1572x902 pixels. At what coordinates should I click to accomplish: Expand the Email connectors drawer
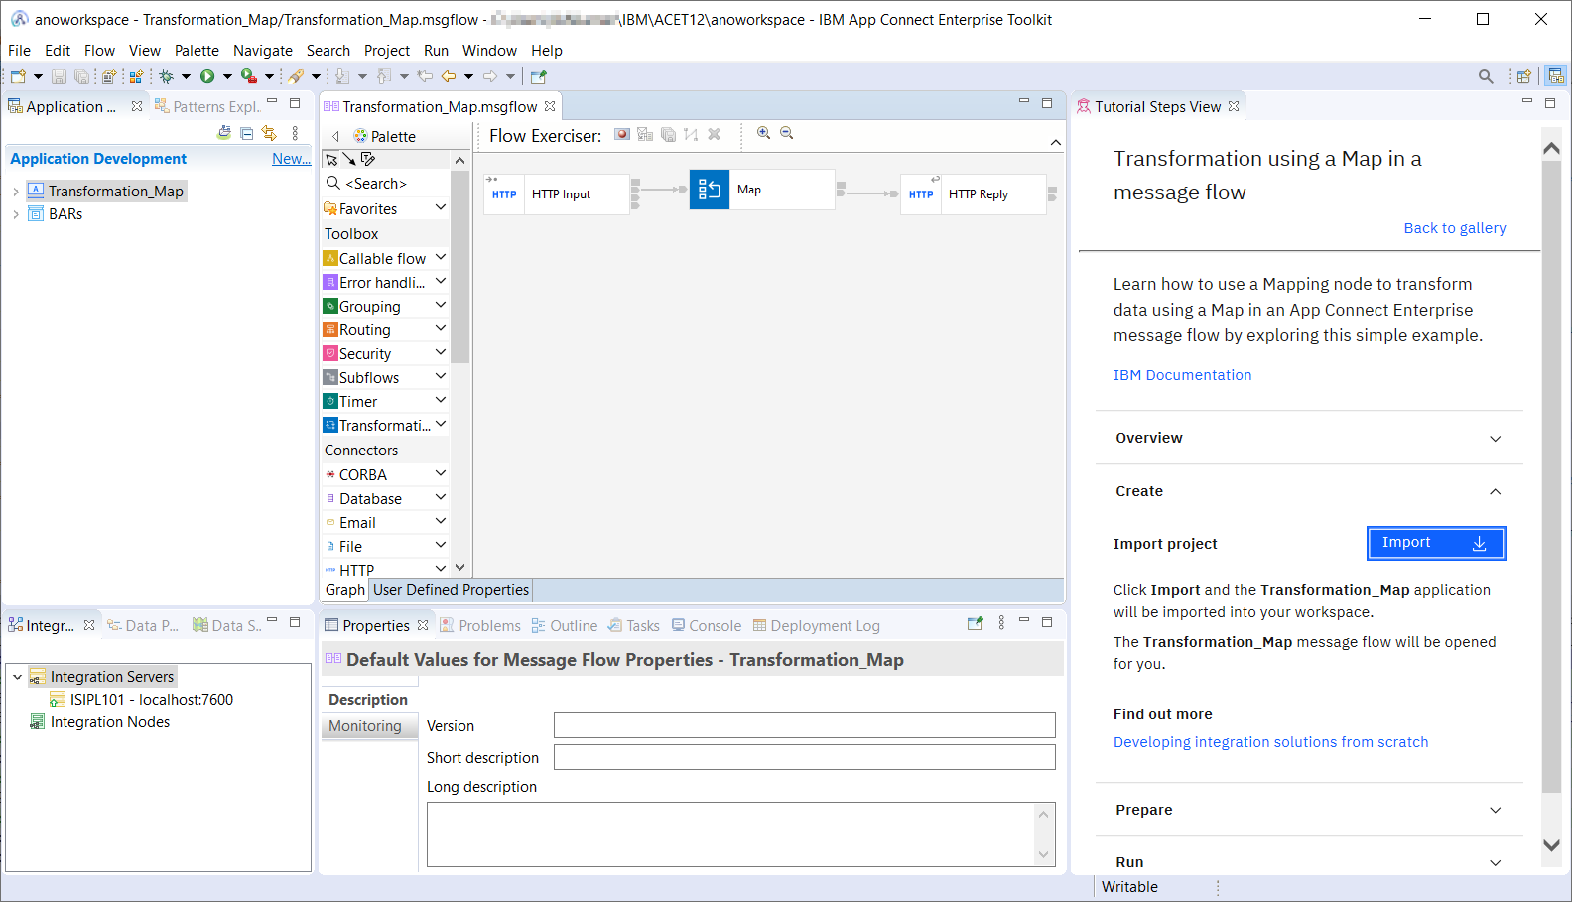[441, 521]
